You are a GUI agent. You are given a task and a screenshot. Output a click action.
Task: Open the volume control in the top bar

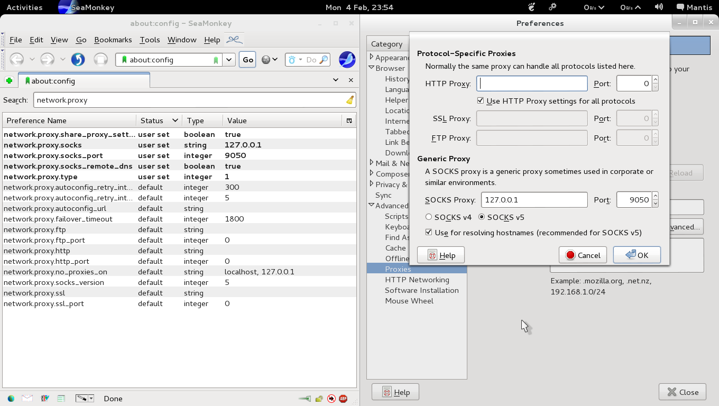point(659,7)
